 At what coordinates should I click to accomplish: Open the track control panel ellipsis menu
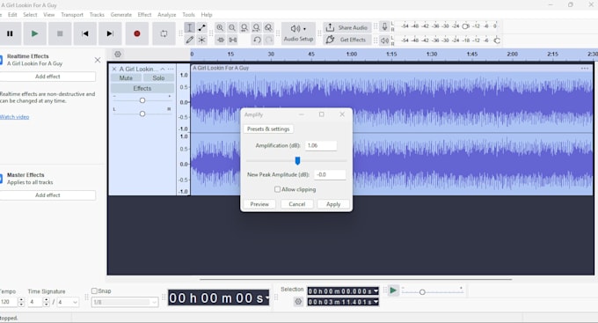171,70
